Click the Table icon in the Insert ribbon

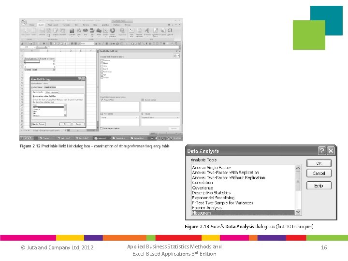click(x=33, y=32)
